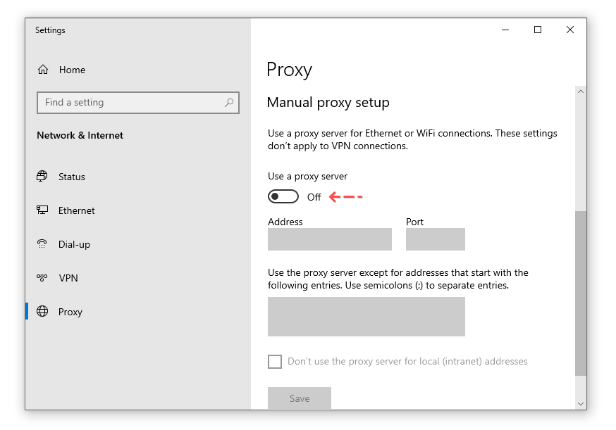
Task: Focus the Port input field
Action: pyautogui.click(x=435, y=239)
